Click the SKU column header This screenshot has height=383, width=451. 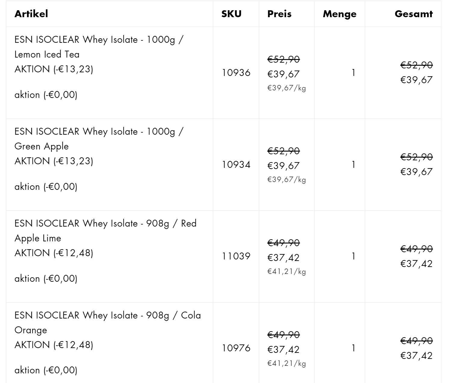[231, 14]
